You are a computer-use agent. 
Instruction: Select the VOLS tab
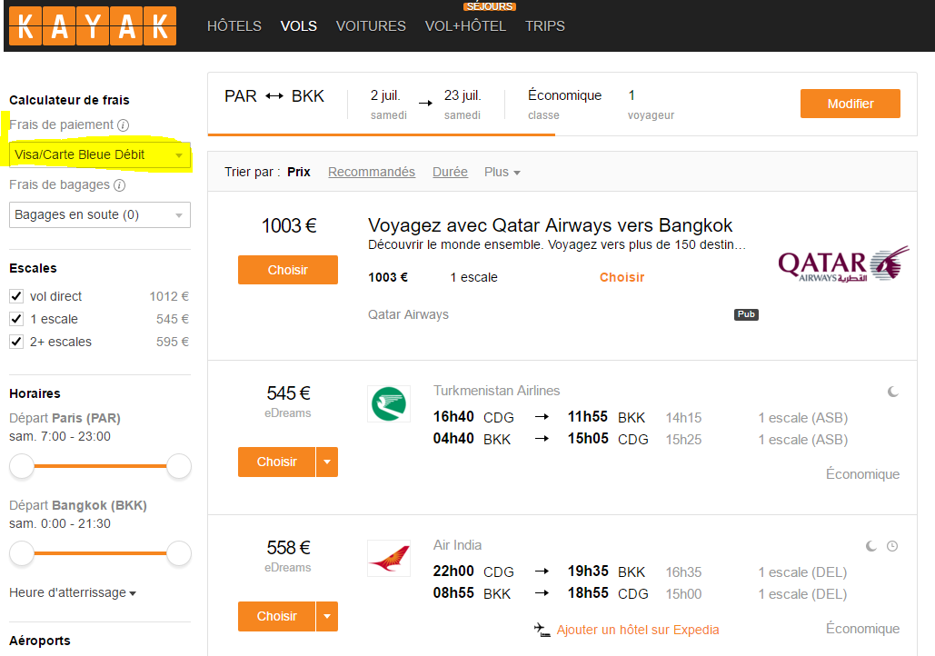(299, 26)
